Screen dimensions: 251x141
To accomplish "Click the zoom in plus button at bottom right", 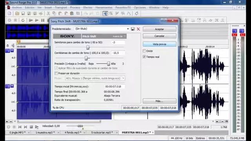I will 217,121.
